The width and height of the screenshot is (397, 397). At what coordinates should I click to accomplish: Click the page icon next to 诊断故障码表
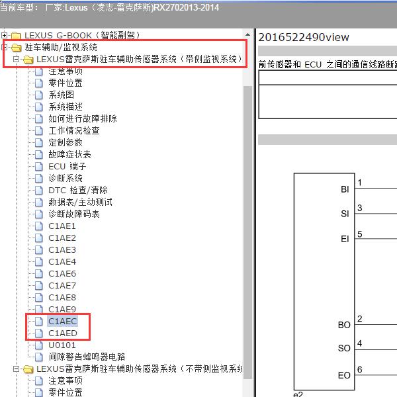tap(39, 214)
